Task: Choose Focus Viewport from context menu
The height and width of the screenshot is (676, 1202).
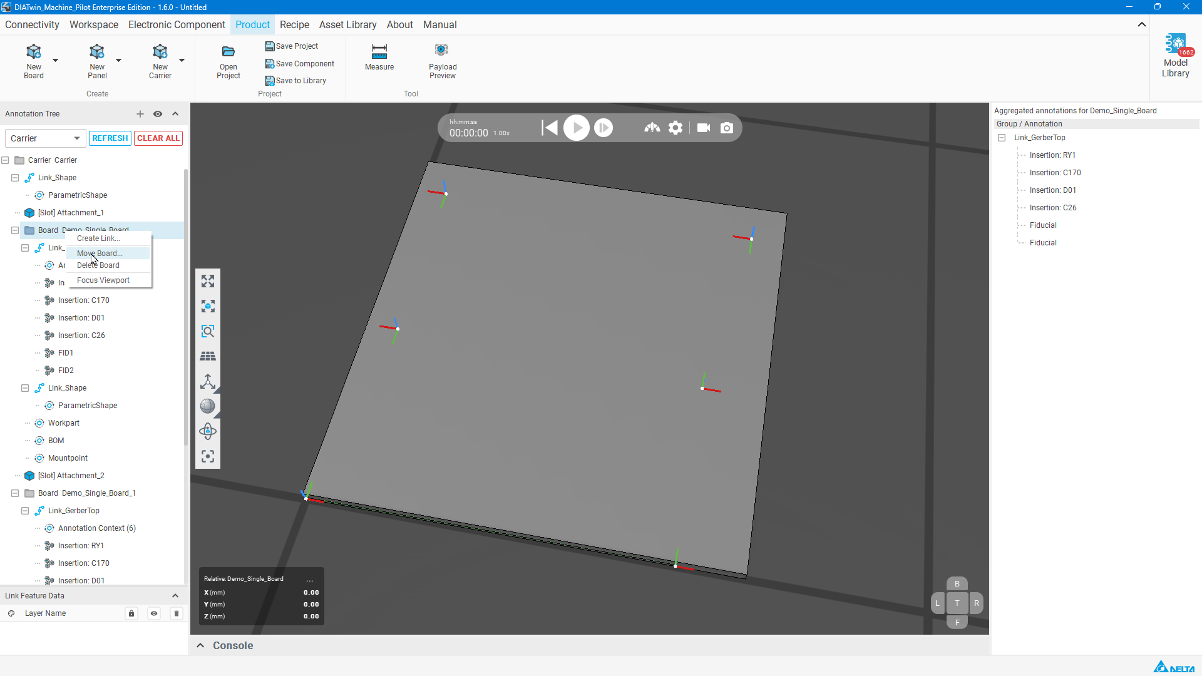Action: 108,280
